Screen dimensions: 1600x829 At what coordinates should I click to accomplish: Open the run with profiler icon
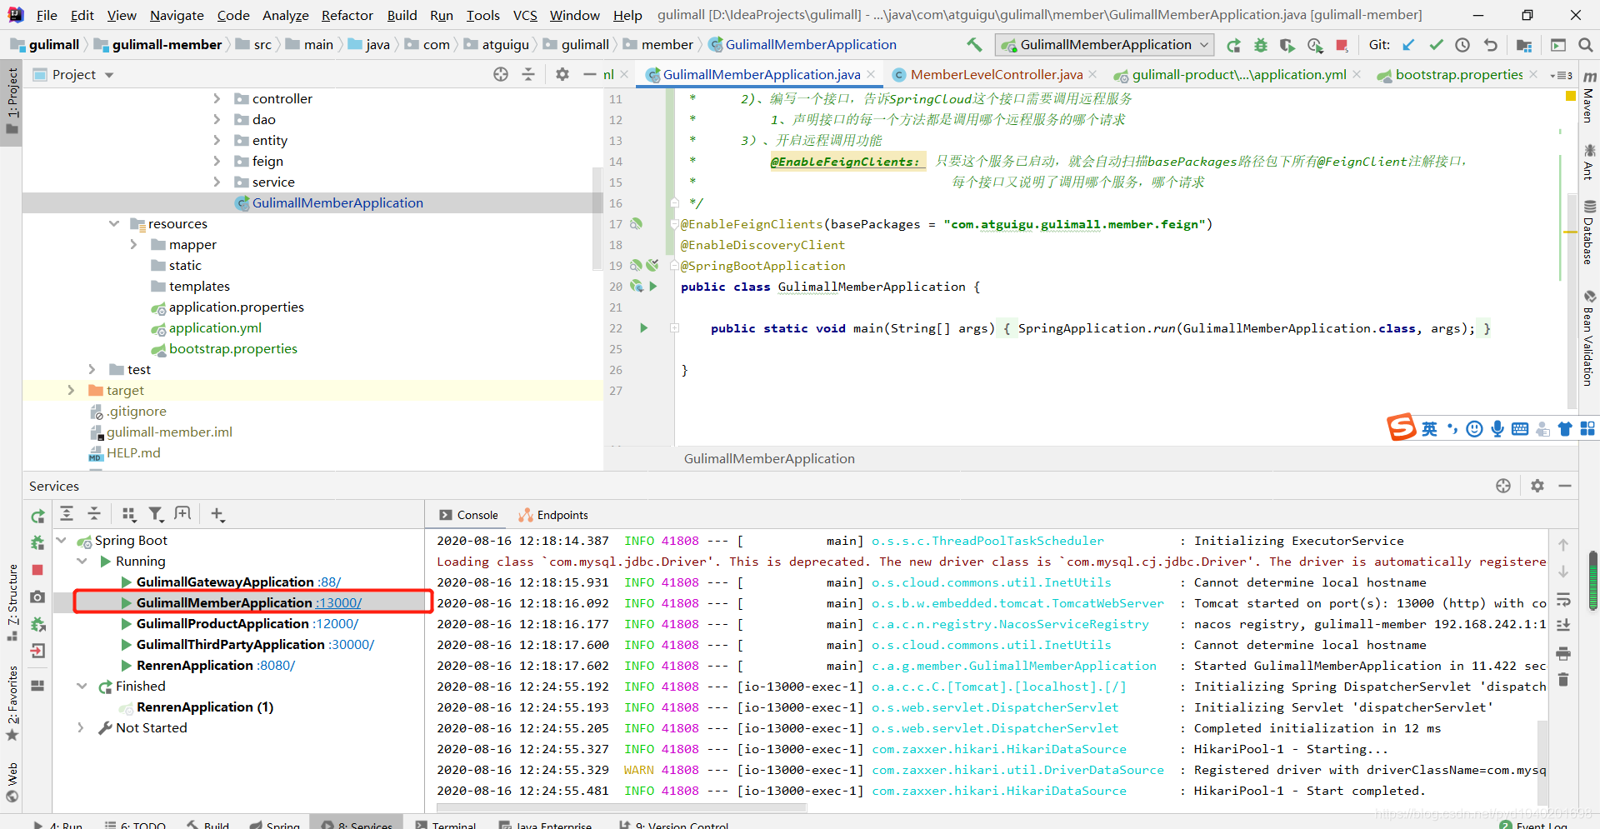(1315, 45)
